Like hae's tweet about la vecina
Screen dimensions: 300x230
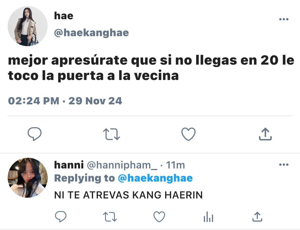pos(188,134)
